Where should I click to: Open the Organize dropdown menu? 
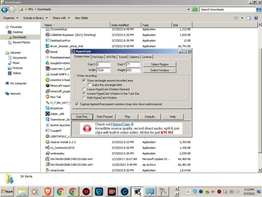tap(10, 18)
